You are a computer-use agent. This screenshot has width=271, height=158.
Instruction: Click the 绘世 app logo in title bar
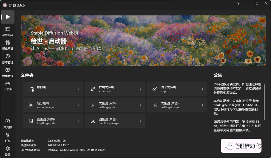pyautogui.click(x=5, y=5)
